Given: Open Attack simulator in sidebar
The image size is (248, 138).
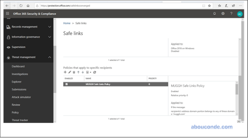Looking at the screenshot, I should click(x=21, y=97).
